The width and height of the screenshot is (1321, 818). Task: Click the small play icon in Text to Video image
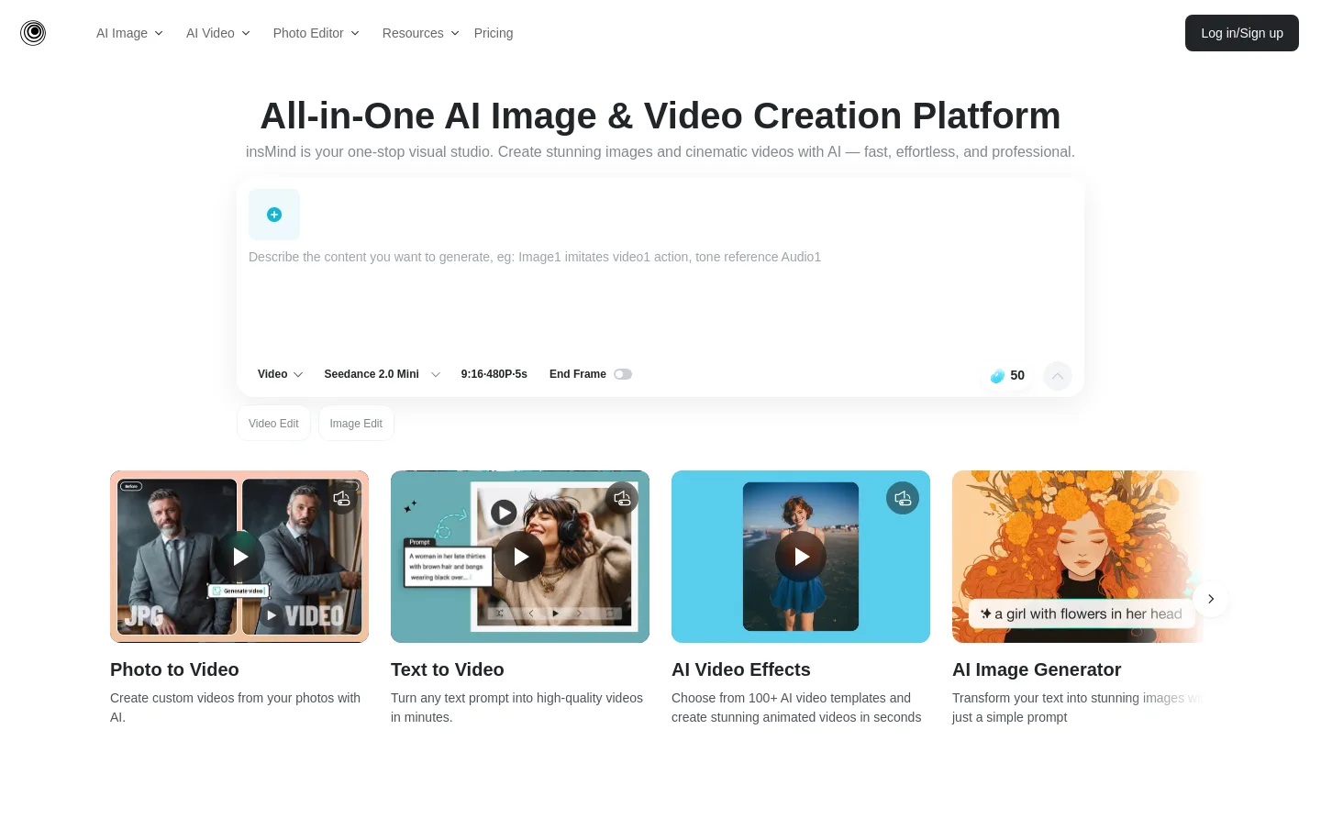point(504,513)
